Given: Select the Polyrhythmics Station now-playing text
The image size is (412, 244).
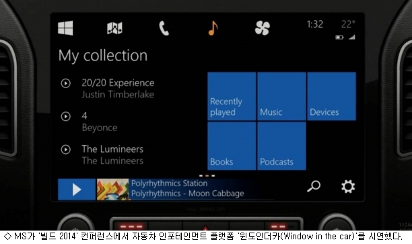Looking at the screenshot, I should click(169, 184).
